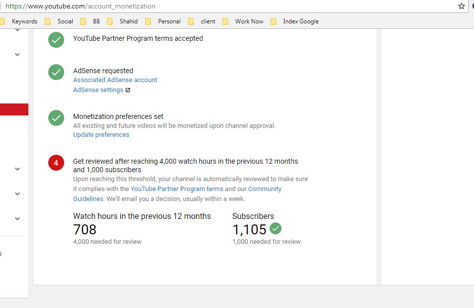Open the YouTube Partner Program terms link

click(177, 189)
